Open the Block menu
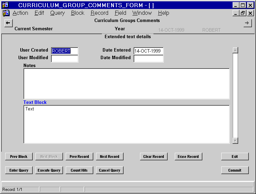The image size is (256, 194). click(x=78, y=13)
